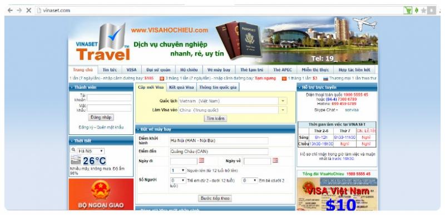The height and width of the screenshot is (215, 445).
Task: Click the Ngày đi date field
Action: point(184,161)
